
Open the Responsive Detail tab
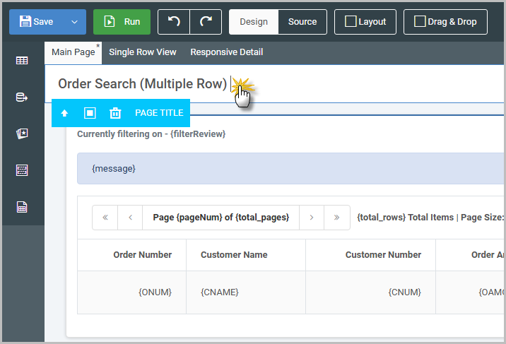coord(226,52)
